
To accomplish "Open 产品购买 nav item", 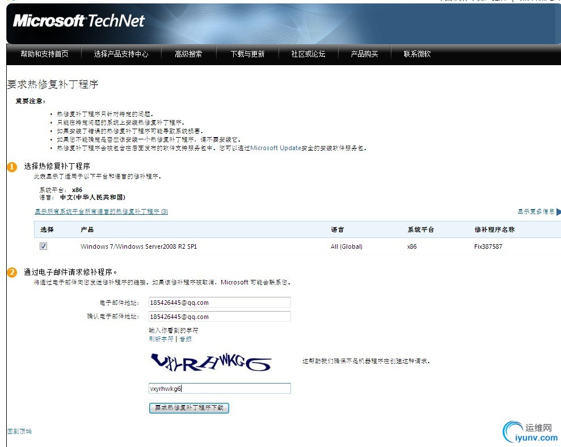I will (364, 54).
